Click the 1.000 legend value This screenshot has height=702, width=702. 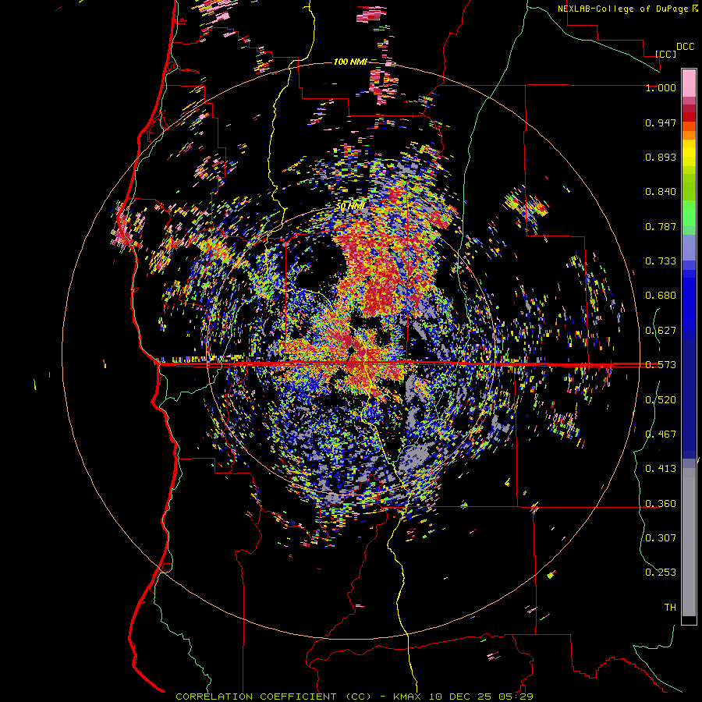pos(661,87)
